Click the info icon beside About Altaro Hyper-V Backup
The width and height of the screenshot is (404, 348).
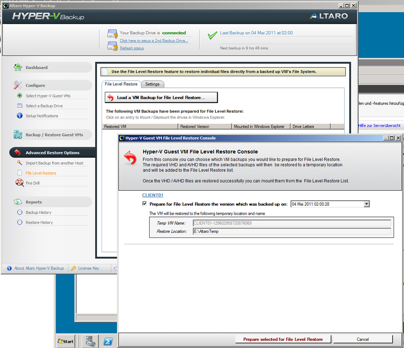pos(9,268)
